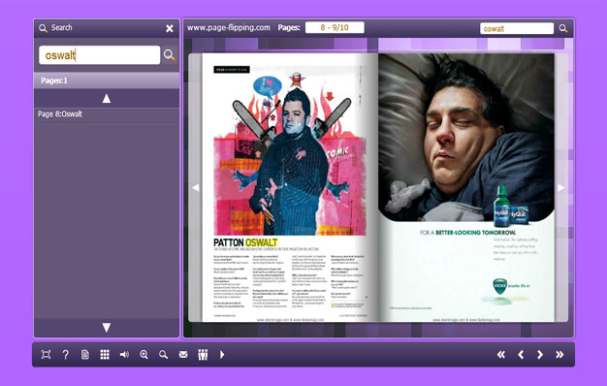Go to the previous page in bottom toolbar

(521, 354)
